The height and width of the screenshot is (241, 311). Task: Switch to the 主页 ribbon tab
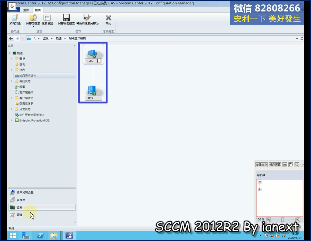(x=26, y=10)
